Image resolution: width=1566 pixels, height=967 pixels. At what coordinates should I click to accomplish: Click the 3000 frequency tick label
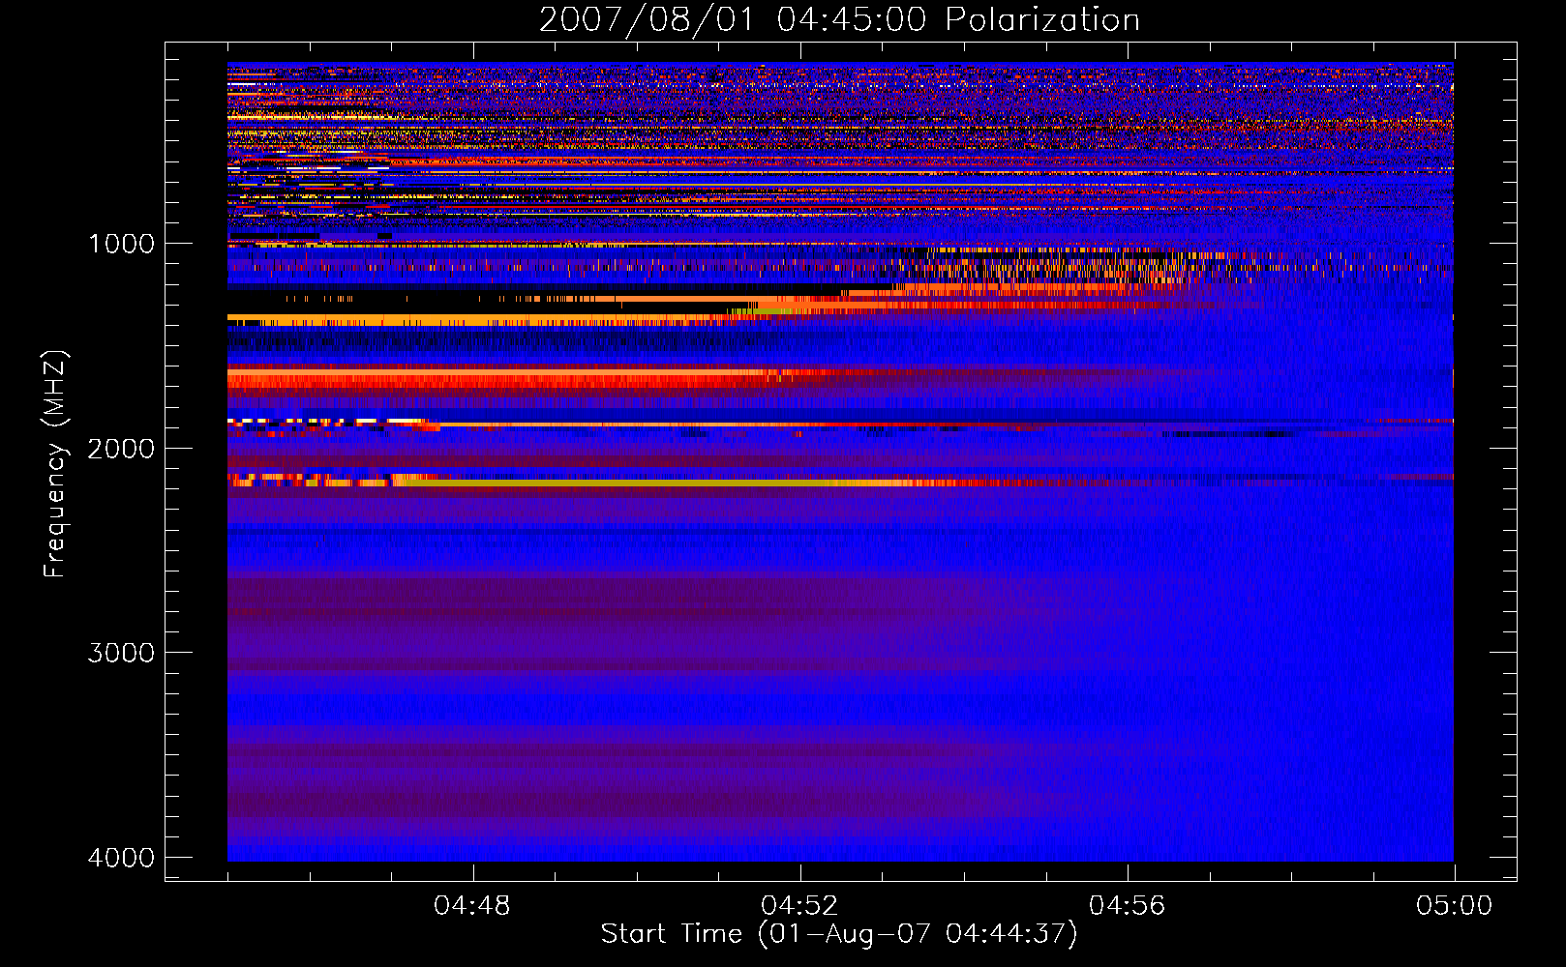pyautogui.click(x=121, y=653)
